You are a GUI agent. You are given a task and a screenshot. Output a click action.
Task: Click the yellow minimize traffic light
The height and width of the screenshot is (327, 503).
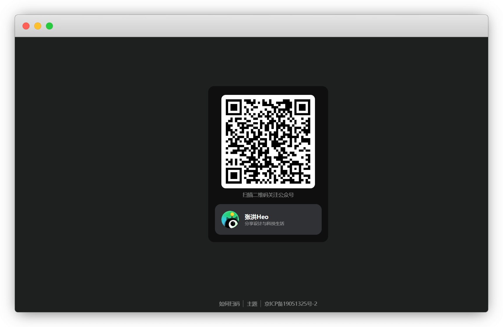click(37, 26)
